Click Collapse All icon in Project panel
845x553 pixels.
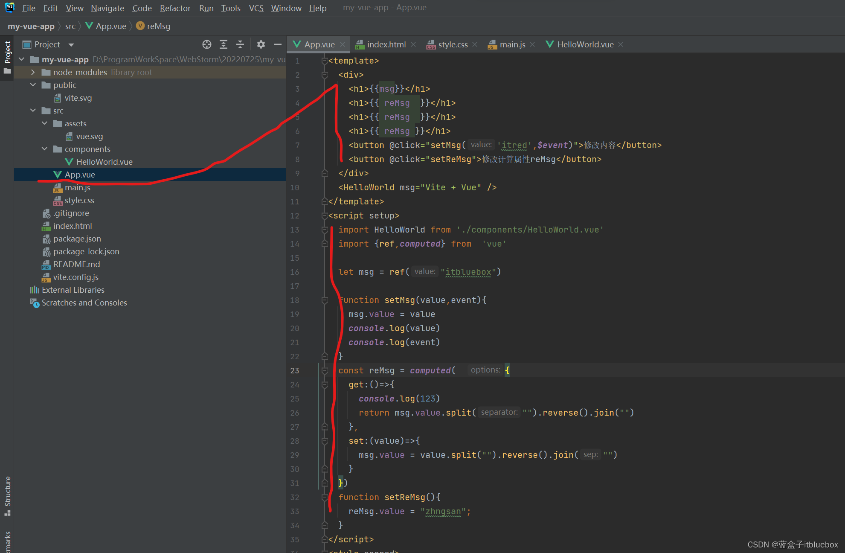[x=240, y=44]
